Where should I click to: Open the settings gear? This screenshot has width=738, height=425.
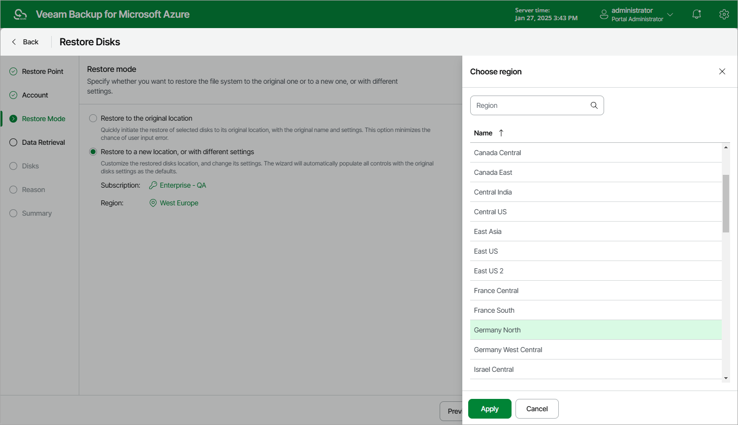coord(724,14)
